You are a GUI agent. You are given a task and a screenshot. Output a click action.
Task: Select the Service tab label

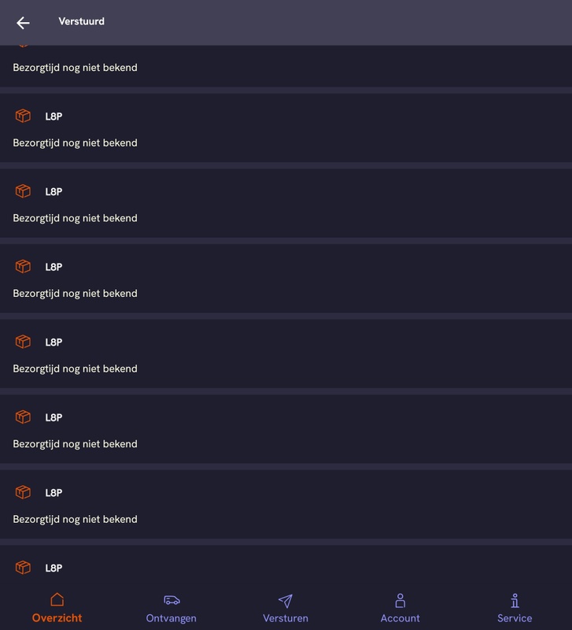515,618
